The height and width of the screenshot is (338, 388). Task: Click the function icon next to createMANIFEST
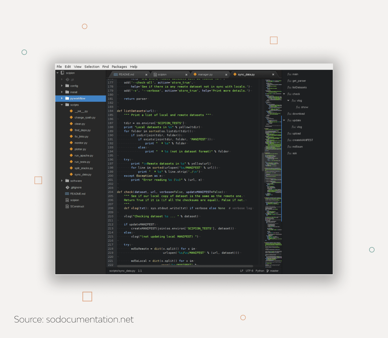coord(289,140)
